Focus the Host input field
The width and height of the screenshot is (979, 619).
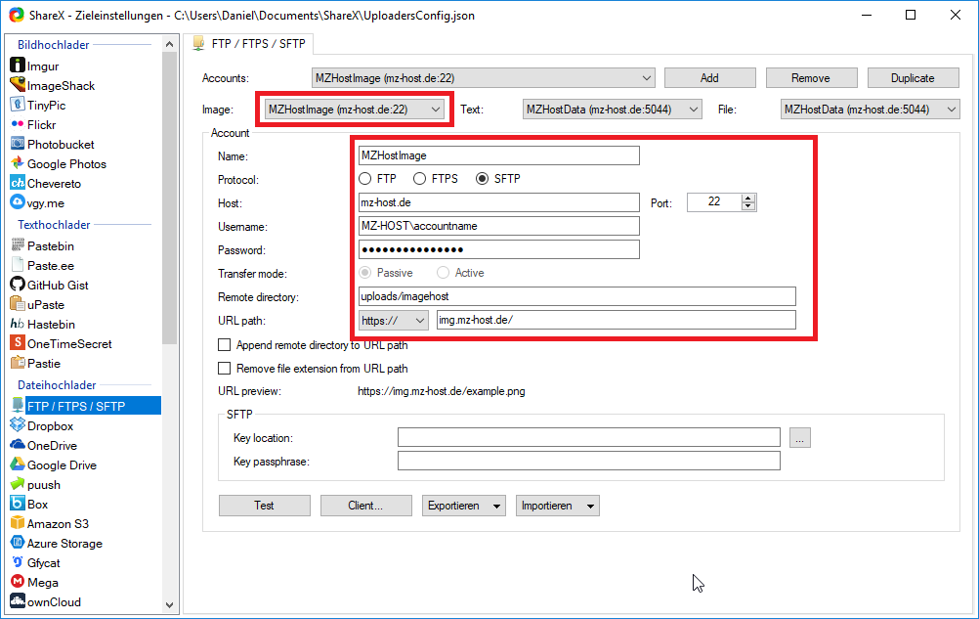499,202
